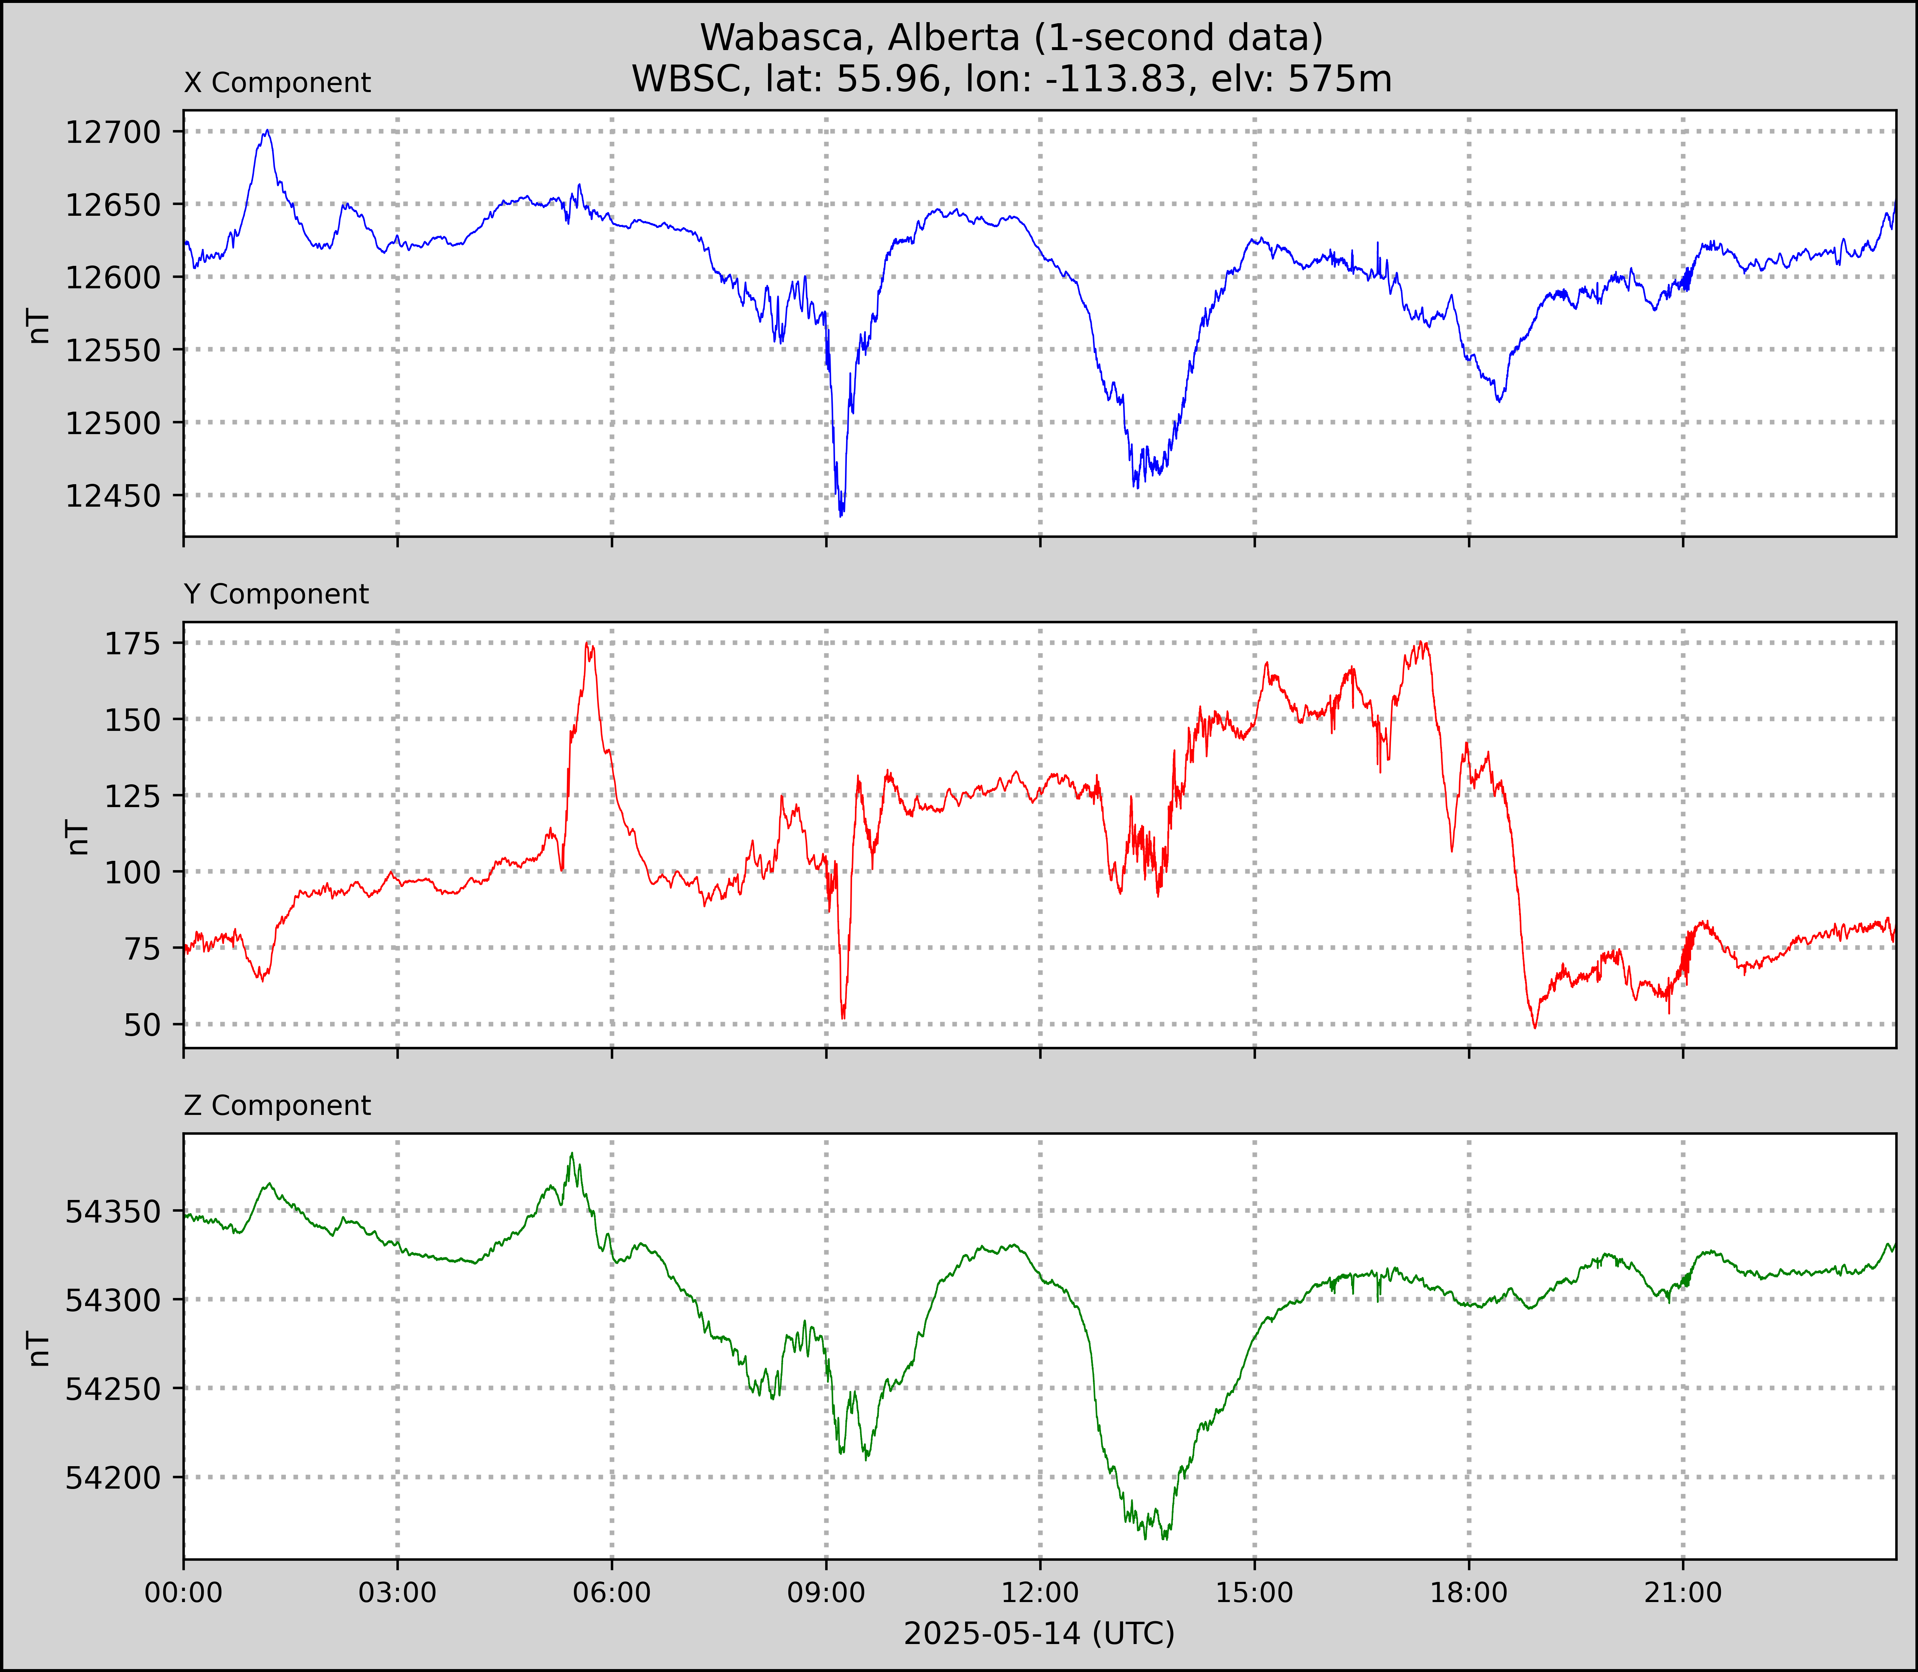Image resolution: width=1918 pixels, height=1672 pixels.
Task: Click the 'X Component' panel label
Action: pos(277,83)
